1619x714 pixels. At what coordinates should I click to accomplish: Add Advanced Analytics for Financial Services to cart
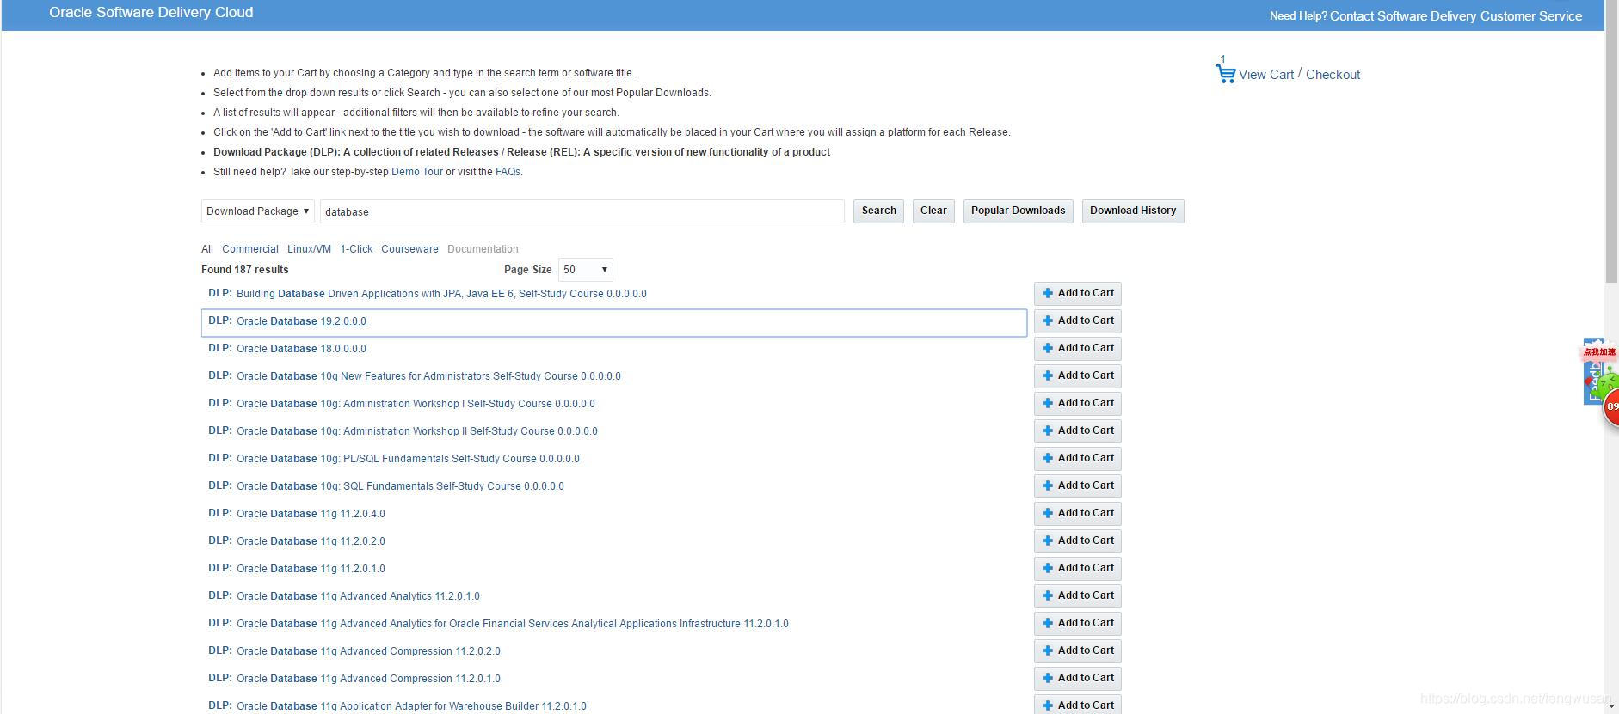(x=1078, y=623)
